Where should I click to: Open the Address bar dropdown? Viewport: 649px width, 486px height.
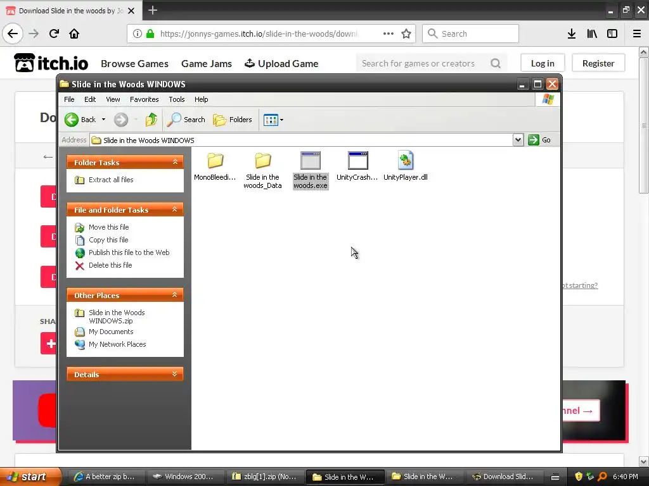[518, 140]
